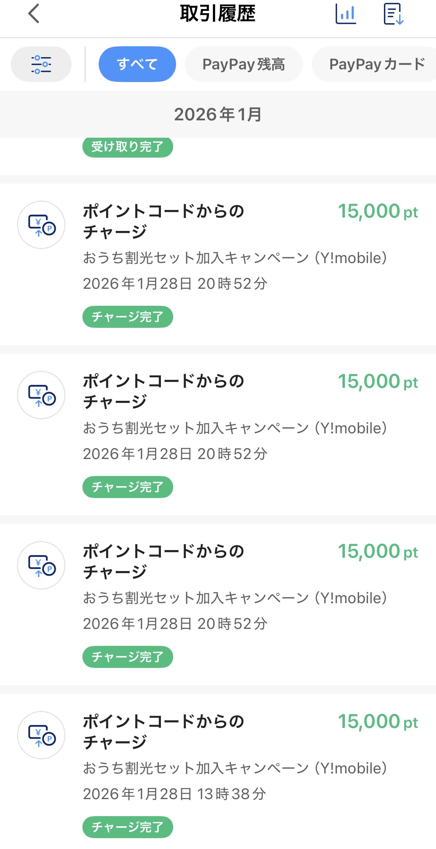Viewport: 436px width, 849px height.
Task: Tap the 受け取り完了 status badge
Action: pos(128,147)
